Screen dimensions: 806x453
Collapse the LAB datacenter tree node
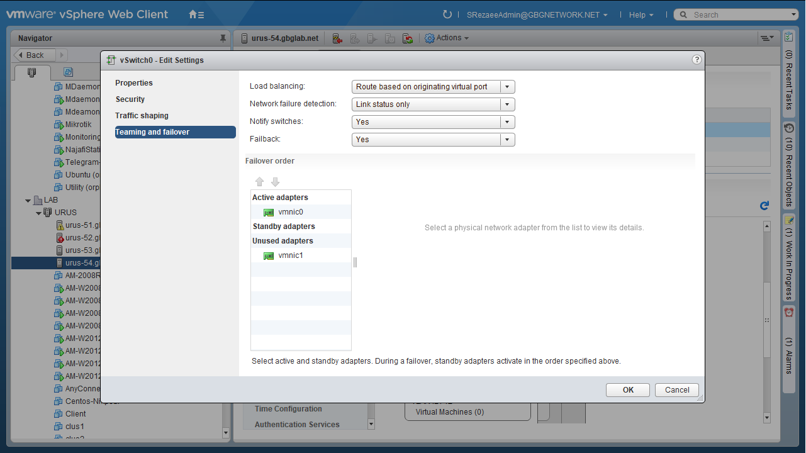point(28,201)
